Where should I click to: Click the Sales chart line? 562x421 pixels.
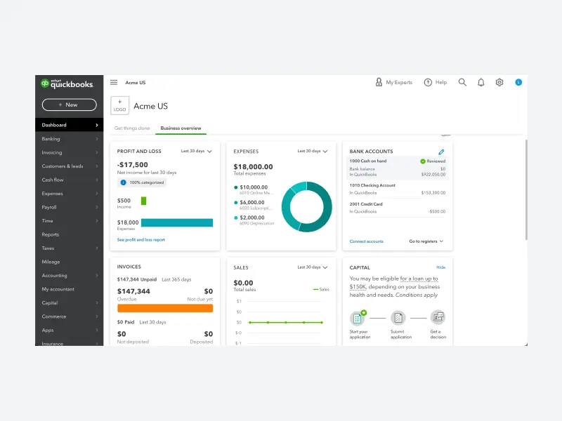pyautogui.click(x=286, y=323)
